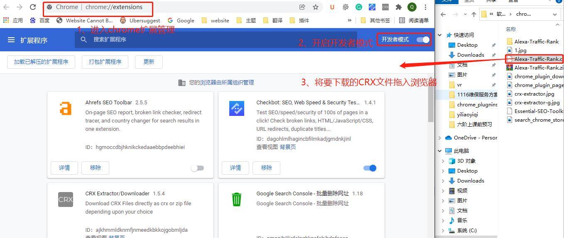Disable the Checkbot extension toggle
Screen dimensions: 564x238
tap(370, 168)
